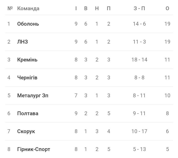The width and height of the screenshot is (178, 158).
Task: Click the № column header
Action: pos(10,8)
